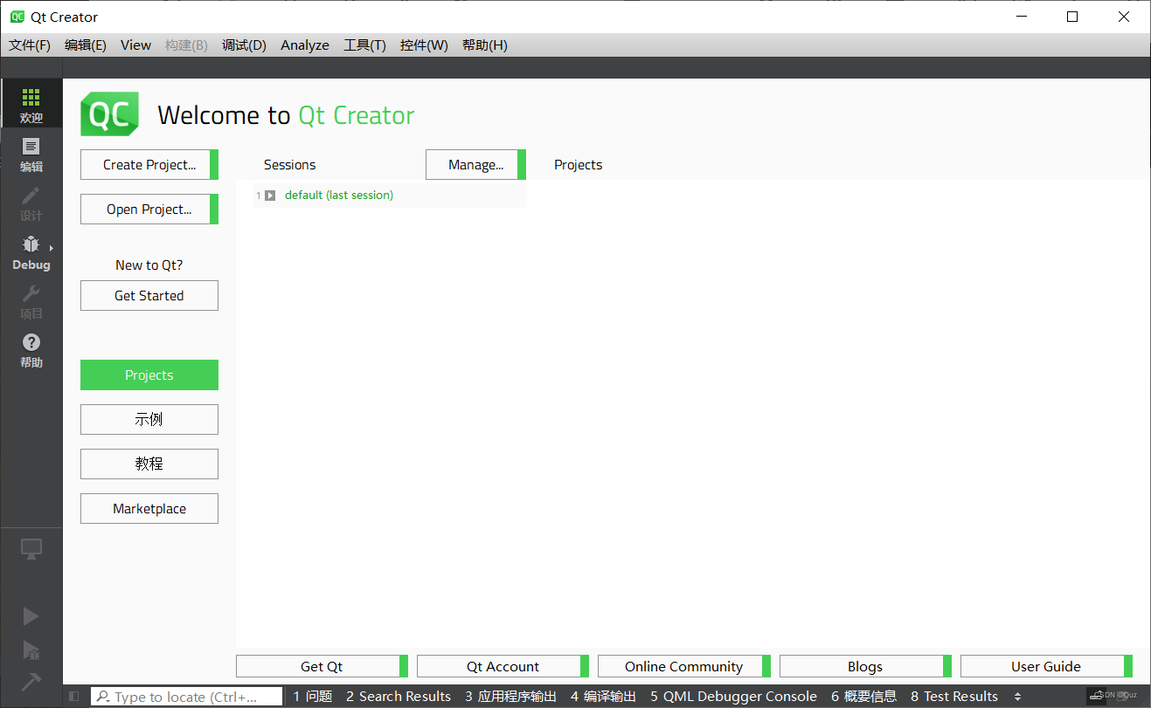Screen dimensions: 1151x708
Task: Open the 1 问题 (Issues) output pane
Action: click(x=313, y=697)
